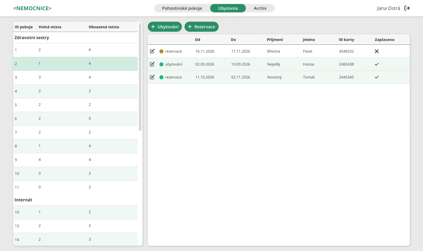The width and height of the screenshot is (423, 251).
Task: Click the paid checkmark for Novotný
Action: (x=377, y=77)
